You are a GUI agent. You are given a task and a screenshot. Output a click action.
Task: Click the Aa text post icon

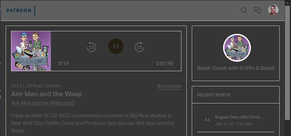pos(207,120)
